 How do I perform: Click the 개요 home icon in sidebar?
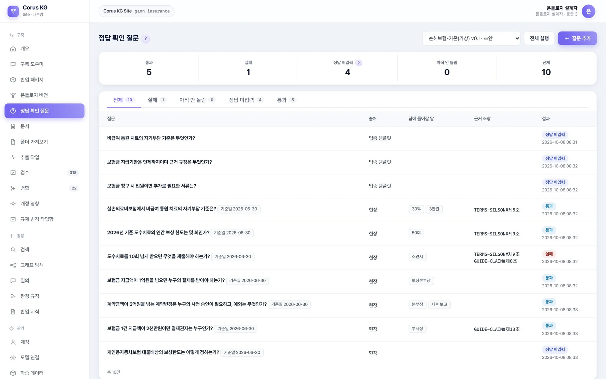coord(13,49)
